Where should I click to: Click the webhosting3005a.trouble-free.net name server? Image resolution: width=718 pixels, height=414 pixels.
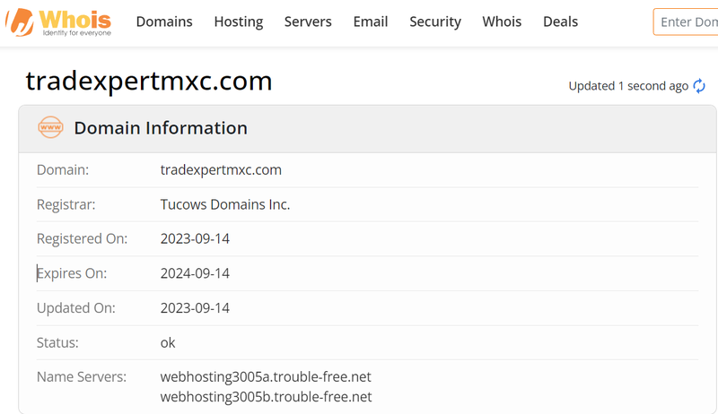click(266, 376)
